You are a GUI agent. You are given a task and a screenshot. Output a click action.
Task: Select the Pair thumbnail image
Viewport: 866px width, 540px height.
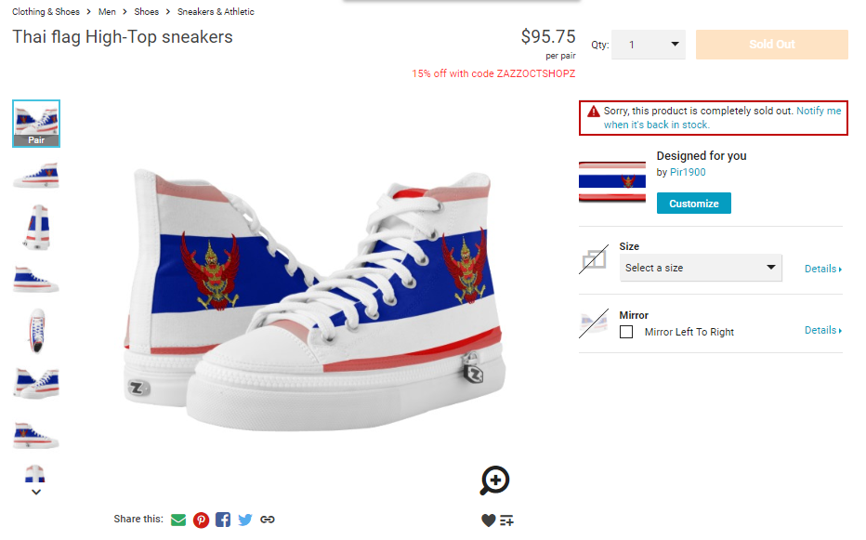(x=36, y=124)
